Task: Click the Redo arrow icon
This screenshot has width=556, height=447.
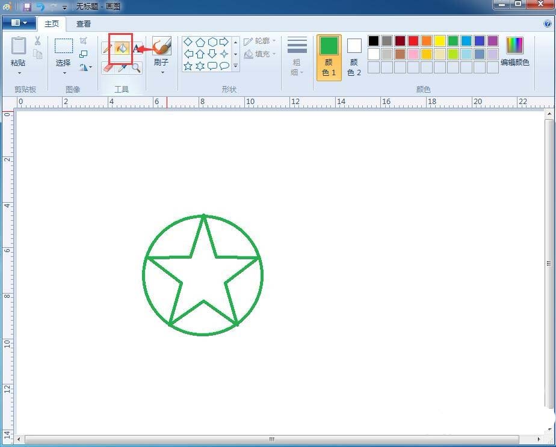Action: pyautogui.click(x=53, y=7)
